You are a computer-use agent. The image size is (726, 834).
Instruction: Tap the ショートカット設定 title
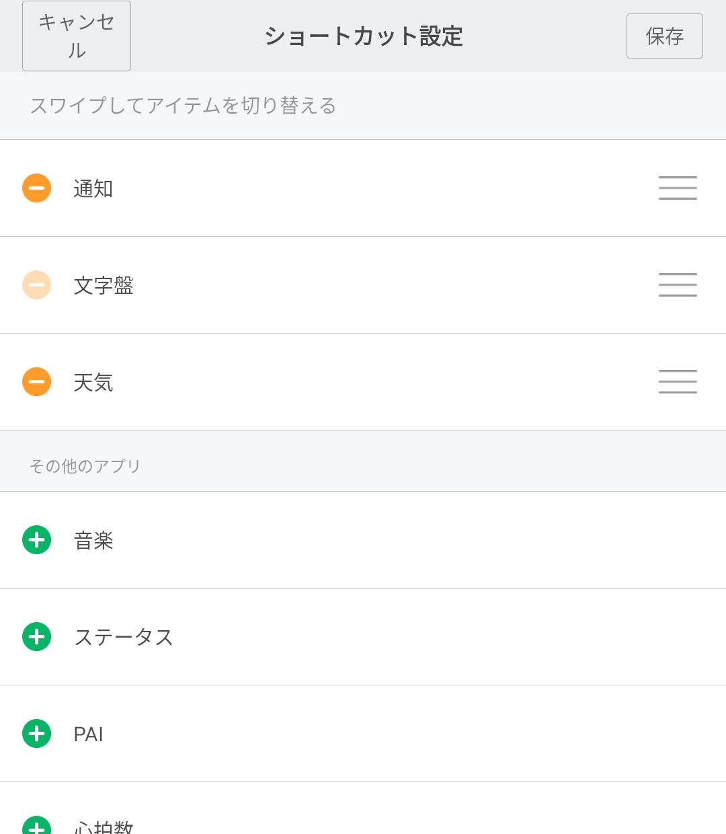tap(364, 36)
